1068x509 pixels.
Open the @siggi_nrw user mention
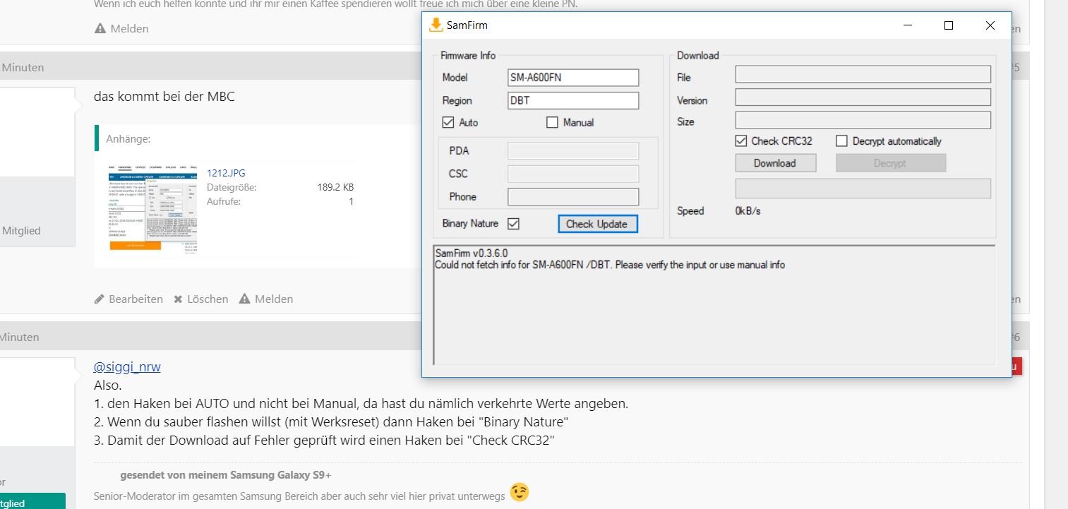click(127, 368)
